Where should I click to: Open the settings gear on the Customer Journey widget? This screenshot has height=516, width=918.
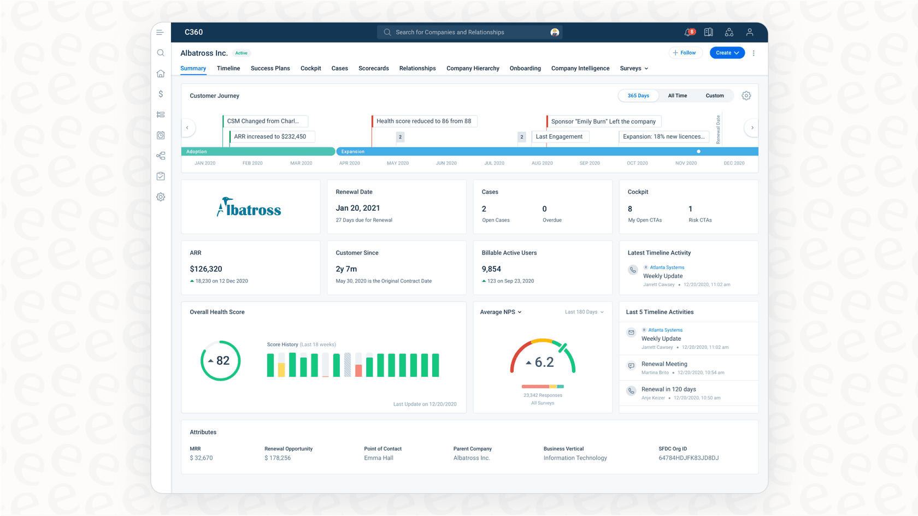click(746, 95)
